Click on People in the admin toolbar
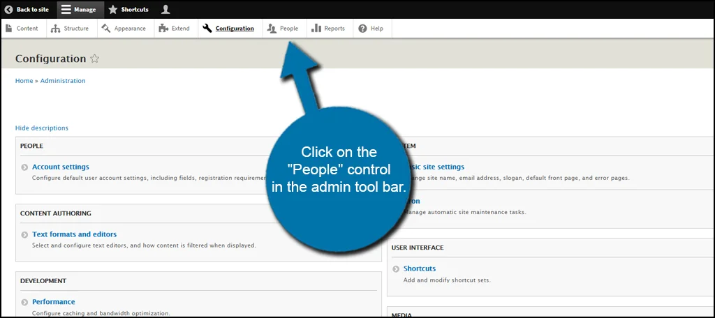The width and height of the screenshot is (715, 318). [283, 29]
